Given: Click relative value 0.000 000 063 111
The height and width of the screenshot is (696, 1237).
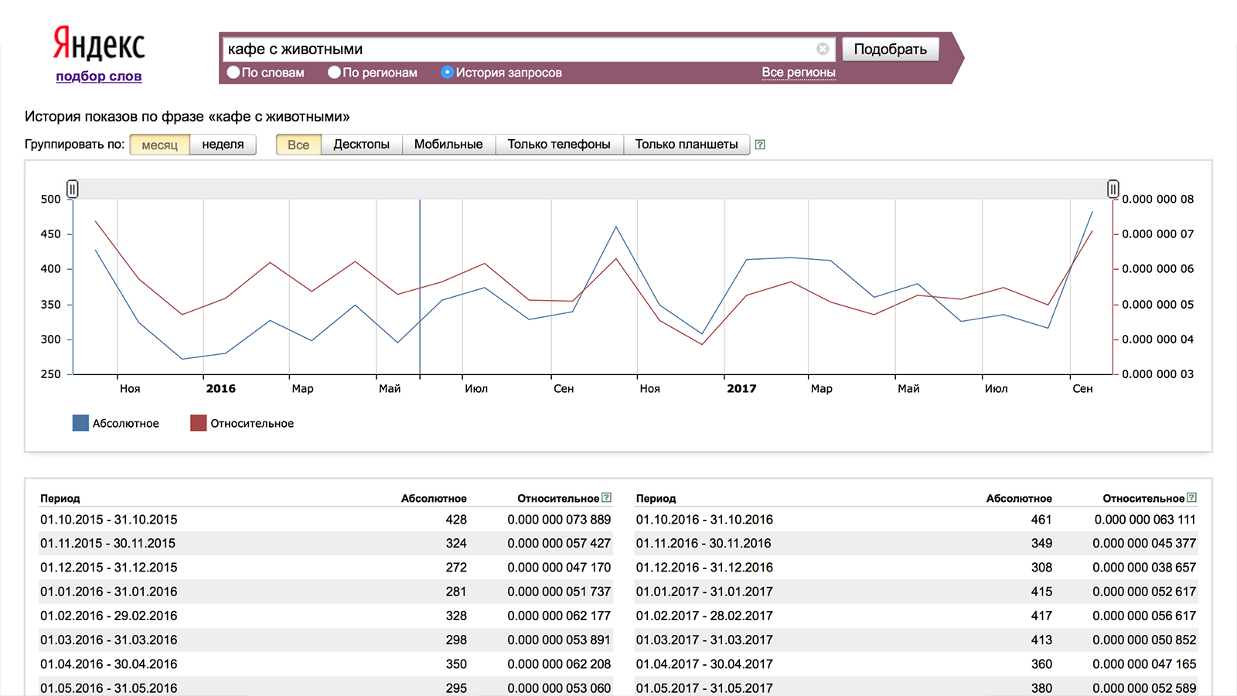Looking at the screenshot, I should click(x=1145, y=520).
